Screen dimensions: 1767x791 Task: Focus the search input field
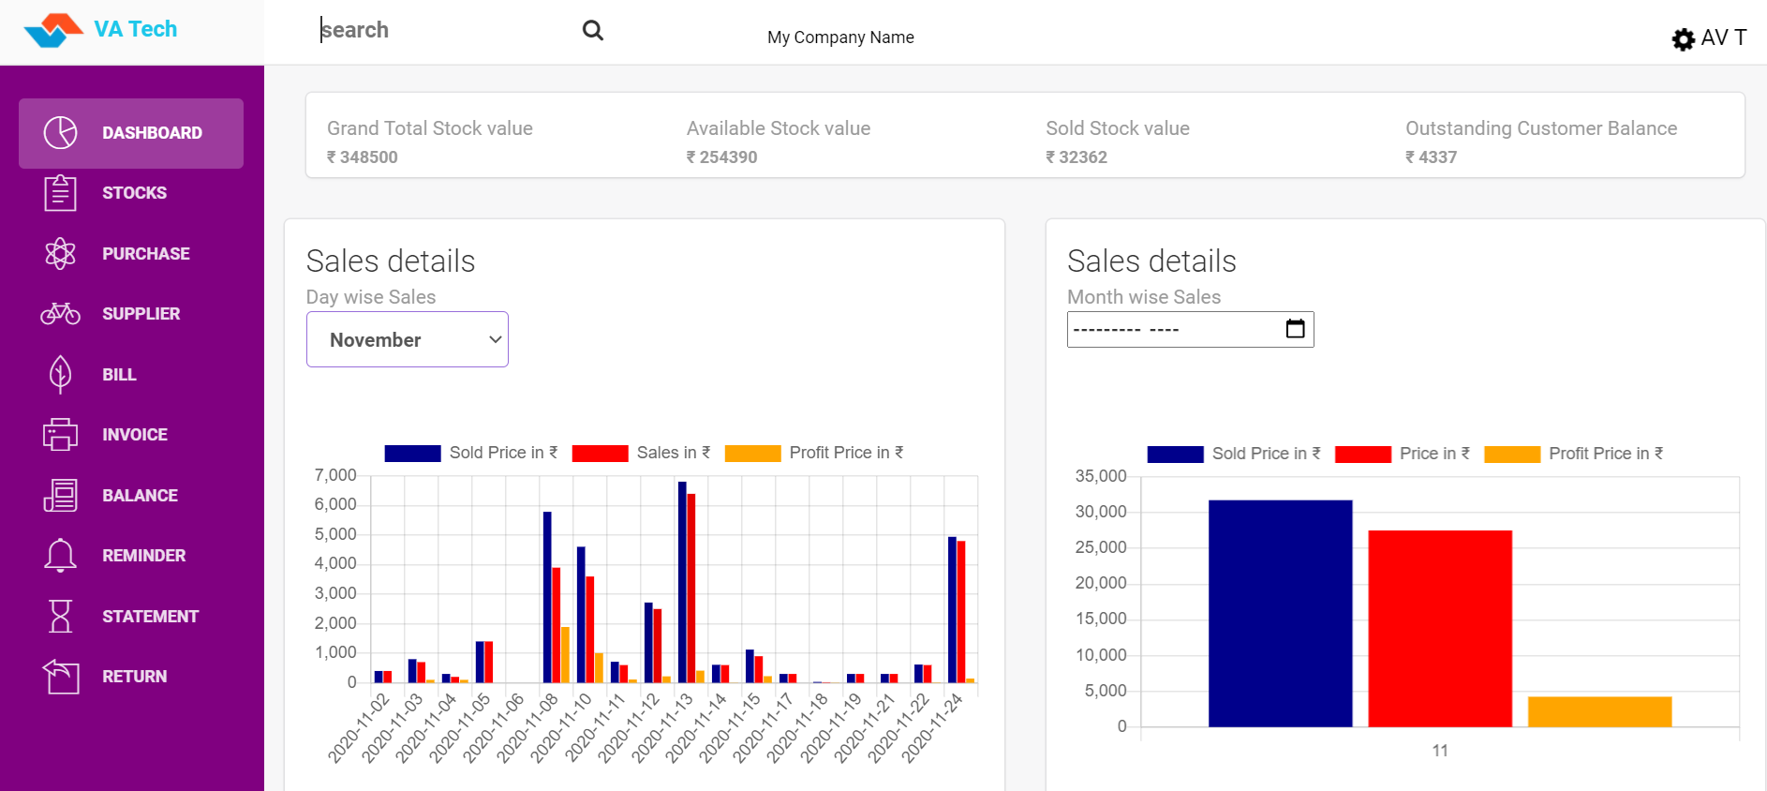[440, 31]
